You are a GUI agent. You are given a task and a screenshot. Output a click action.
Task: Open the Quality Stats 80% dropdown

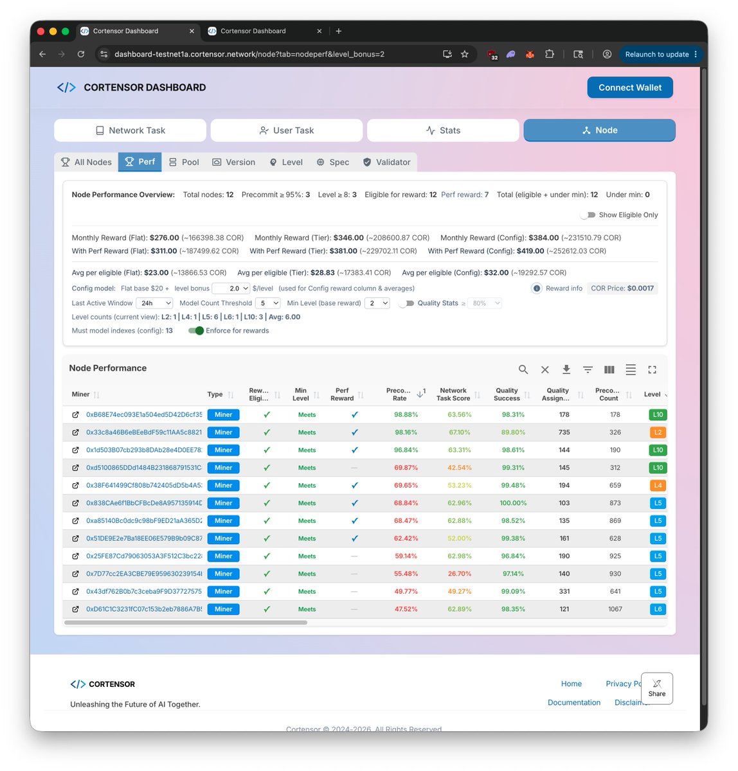(x=485, y=303)
